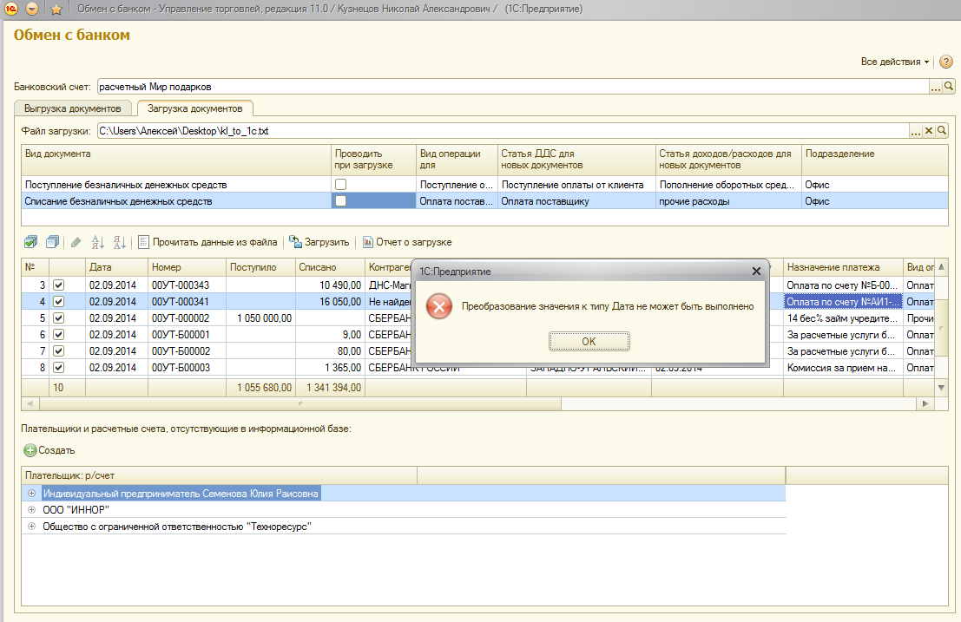961x622 pixels.
Task: Click magnifier icon beside the bank account field
Action: tap(949, 87)
